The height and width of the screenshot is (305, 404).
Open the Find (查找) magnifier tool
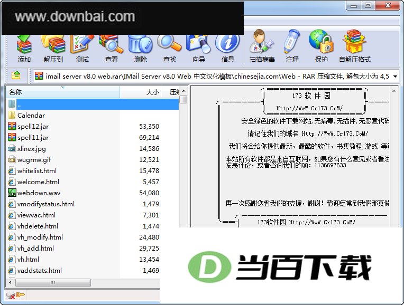click(x=170, y=44)
